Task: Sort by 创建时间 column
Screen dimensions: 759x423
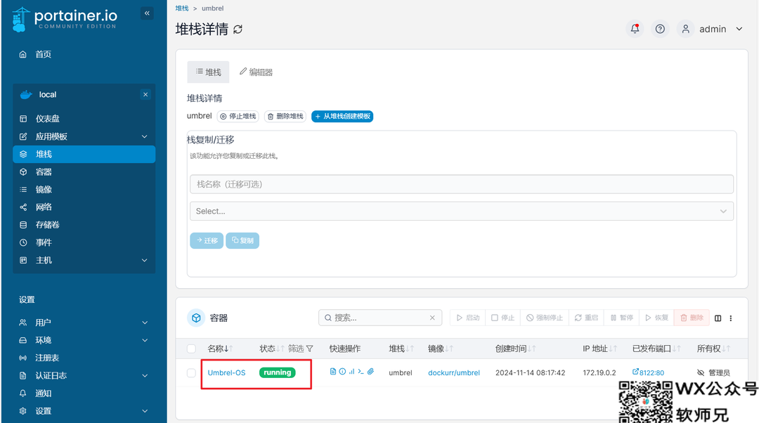Action: click(x=516, y=349)
